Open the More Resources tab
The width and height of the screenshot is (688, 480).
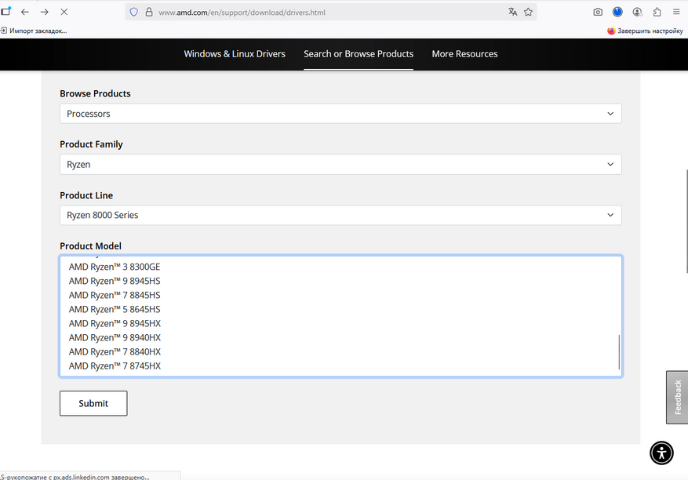[464, 54]
